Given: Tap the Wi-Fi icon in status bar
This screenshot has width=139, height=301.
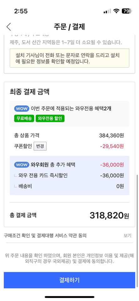Looking at the screenshot, I should tap(116, 11).
